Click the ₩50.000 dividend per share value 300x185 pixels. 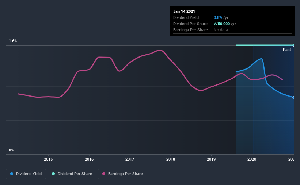click(x=222, y=24)
